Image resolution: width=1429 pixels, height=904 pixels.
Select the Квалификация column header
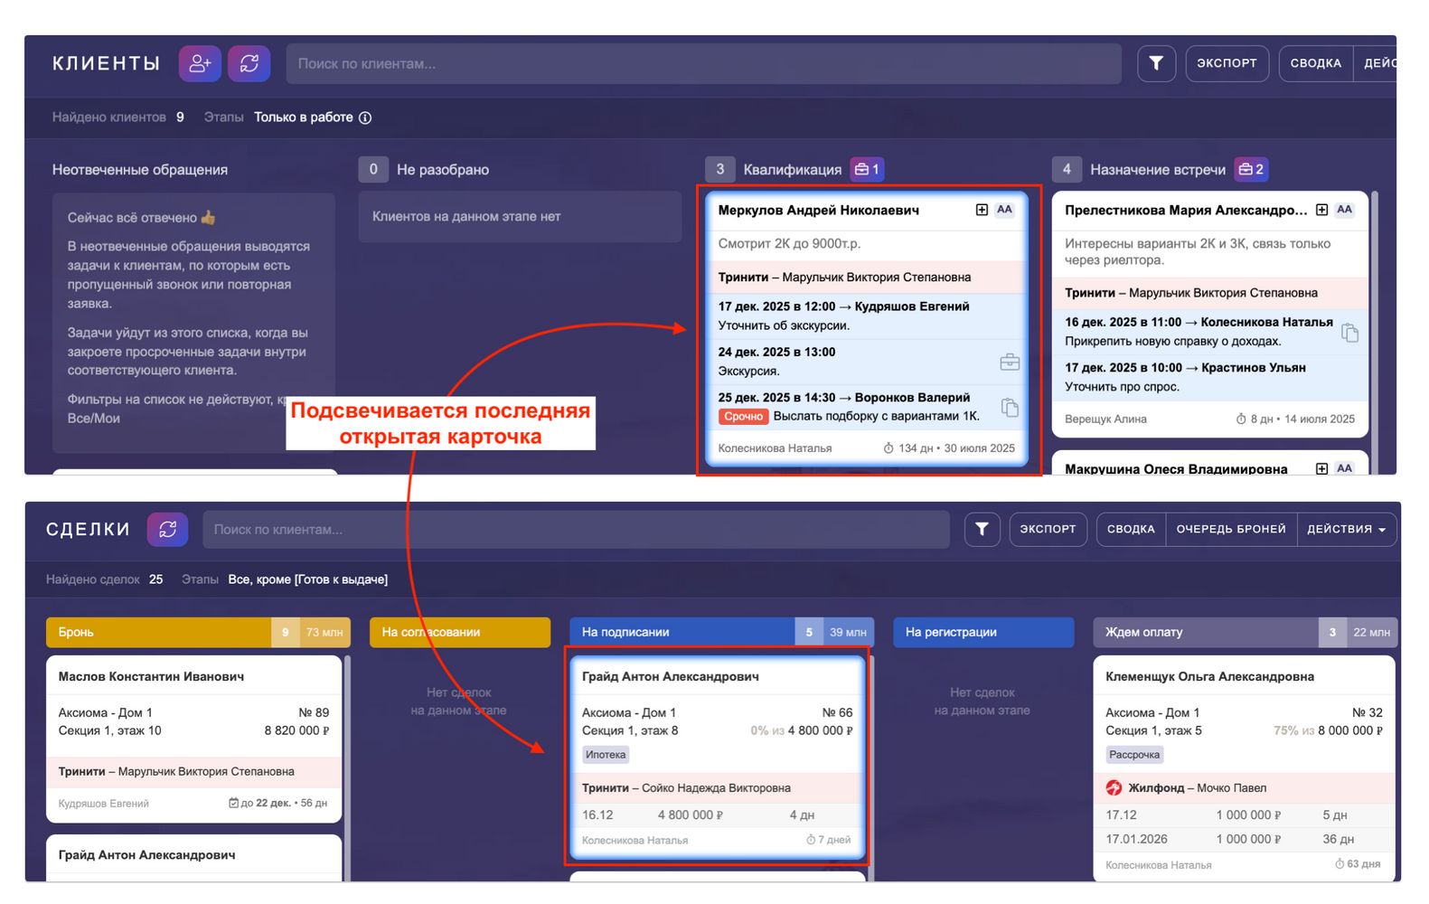coord(792,169)
